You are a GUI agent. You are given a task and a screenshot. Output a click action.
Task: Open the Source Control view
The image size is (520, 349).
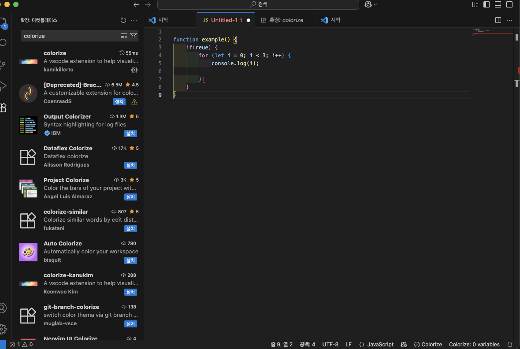(3, 64)
